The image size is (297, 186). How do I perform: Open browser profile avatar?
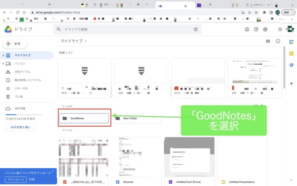click(x=277, y=13)
